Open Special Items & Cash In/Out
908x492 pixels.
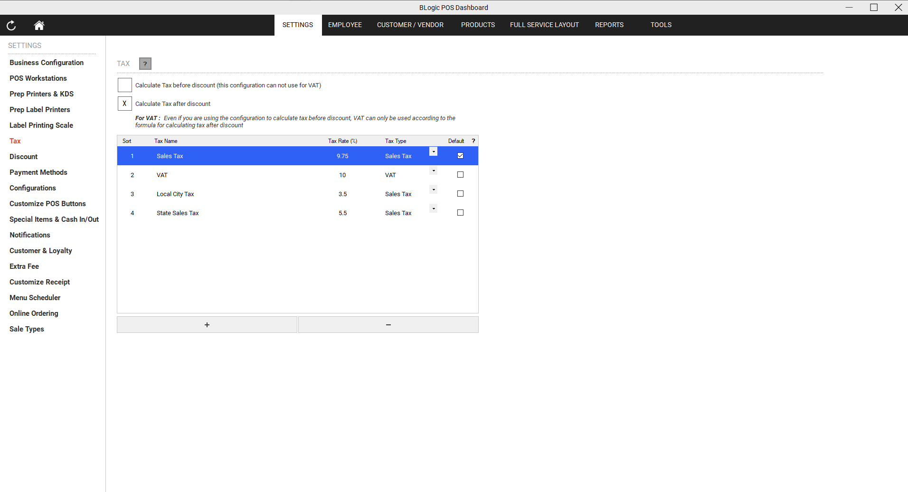pos(54,219)
